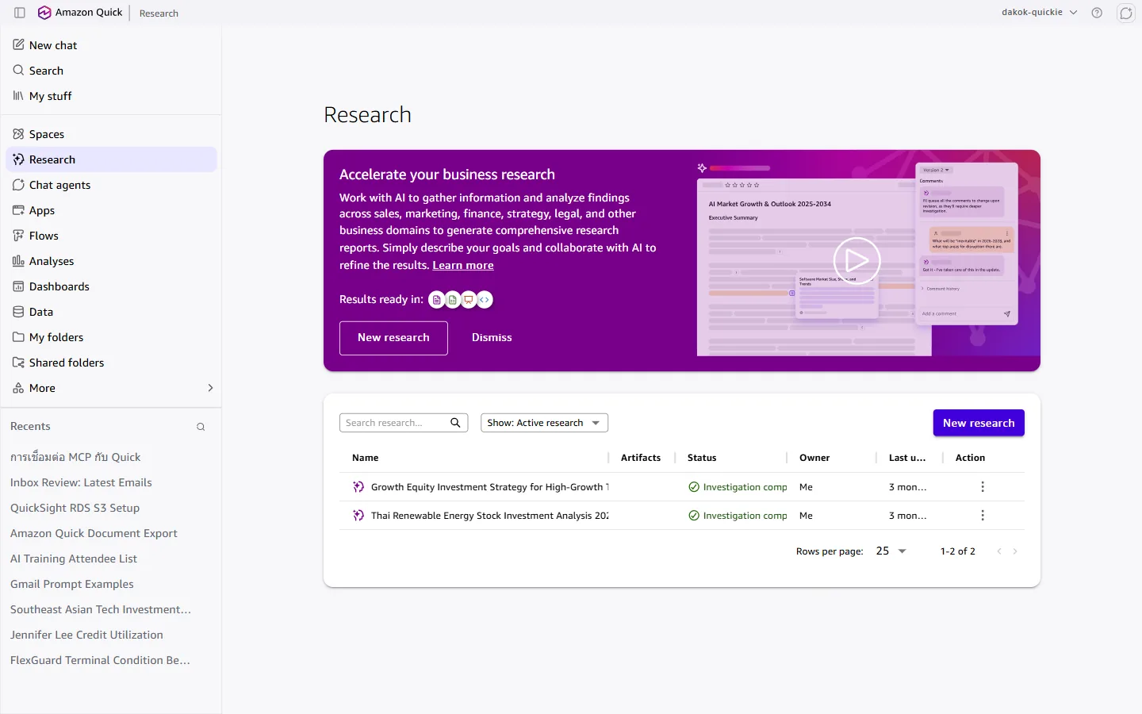Click the chat refresh icon at top right
The width and height of the screenshot is (1142, 714).
click(x=1126, y=13)
